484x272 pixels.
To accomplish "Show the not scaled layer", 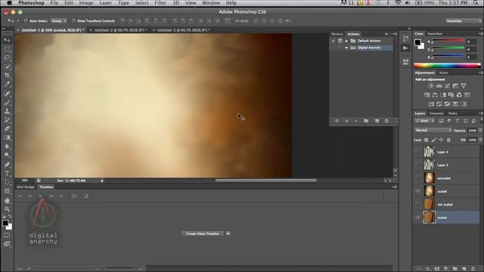I will click(417, 204).
